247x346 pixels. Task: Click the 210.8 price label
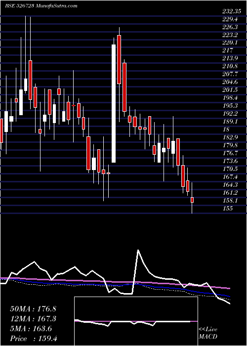[230, 66]
